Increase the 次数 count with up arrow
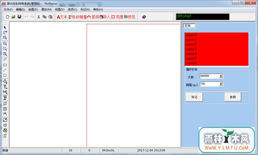Screen dimensions: 258x155 tap(221, 75)
